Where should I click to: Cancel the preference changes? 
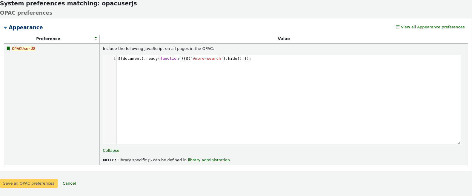click(69, 183)
